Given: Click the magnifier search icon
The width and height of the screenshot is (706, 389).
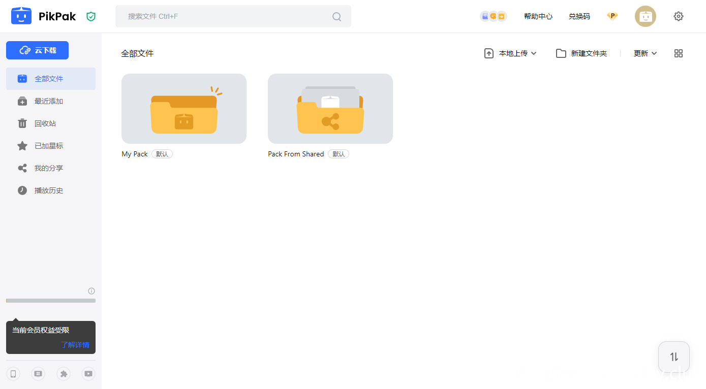Looking at the screenshot, I should 336,17.
